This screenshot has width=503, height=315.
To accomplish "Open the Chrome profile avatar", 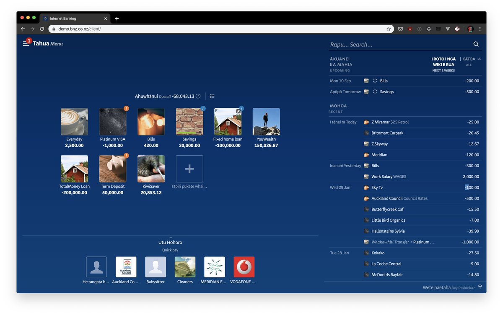I will (470, 29).
